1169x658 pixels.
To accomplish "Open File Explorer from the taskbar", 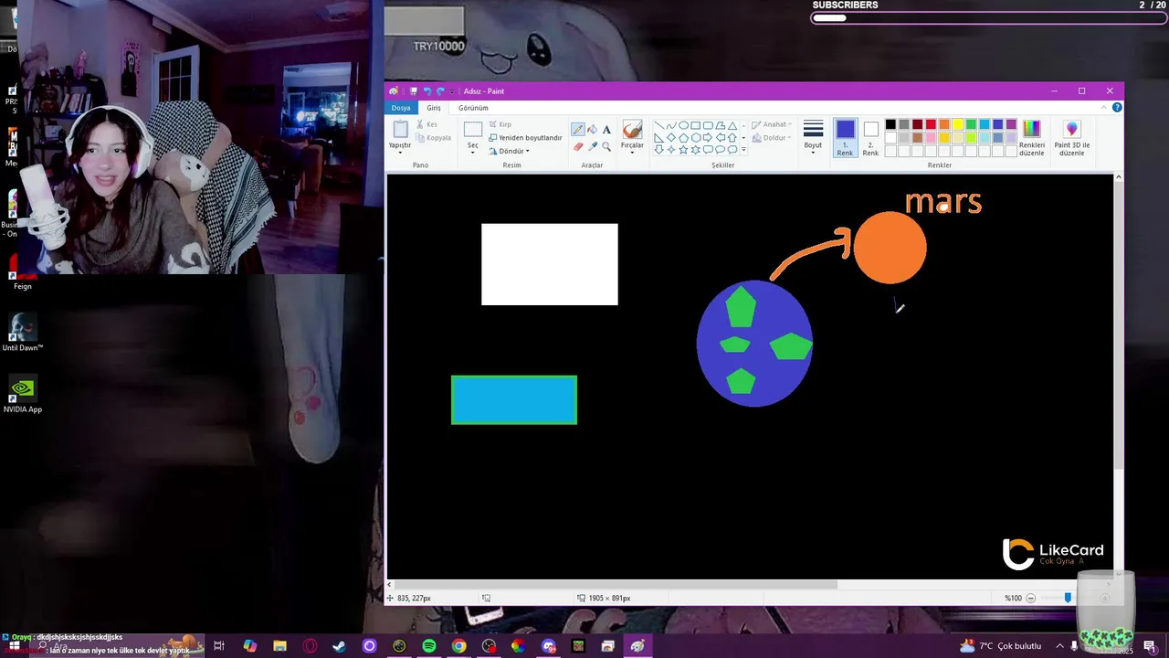I will pos(279,646).
